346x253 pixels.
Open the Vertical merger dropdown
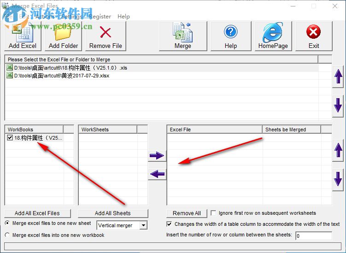pyautogui.click(x=143, y=225)
